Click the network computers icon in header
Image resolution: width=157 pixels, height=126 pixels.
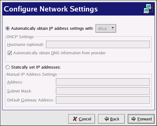148,9
